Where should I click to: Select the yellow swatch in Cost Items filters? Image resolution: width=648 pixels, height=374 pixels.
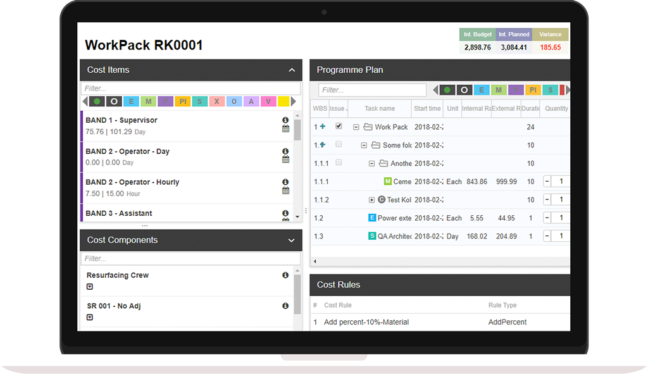(283, 101)
